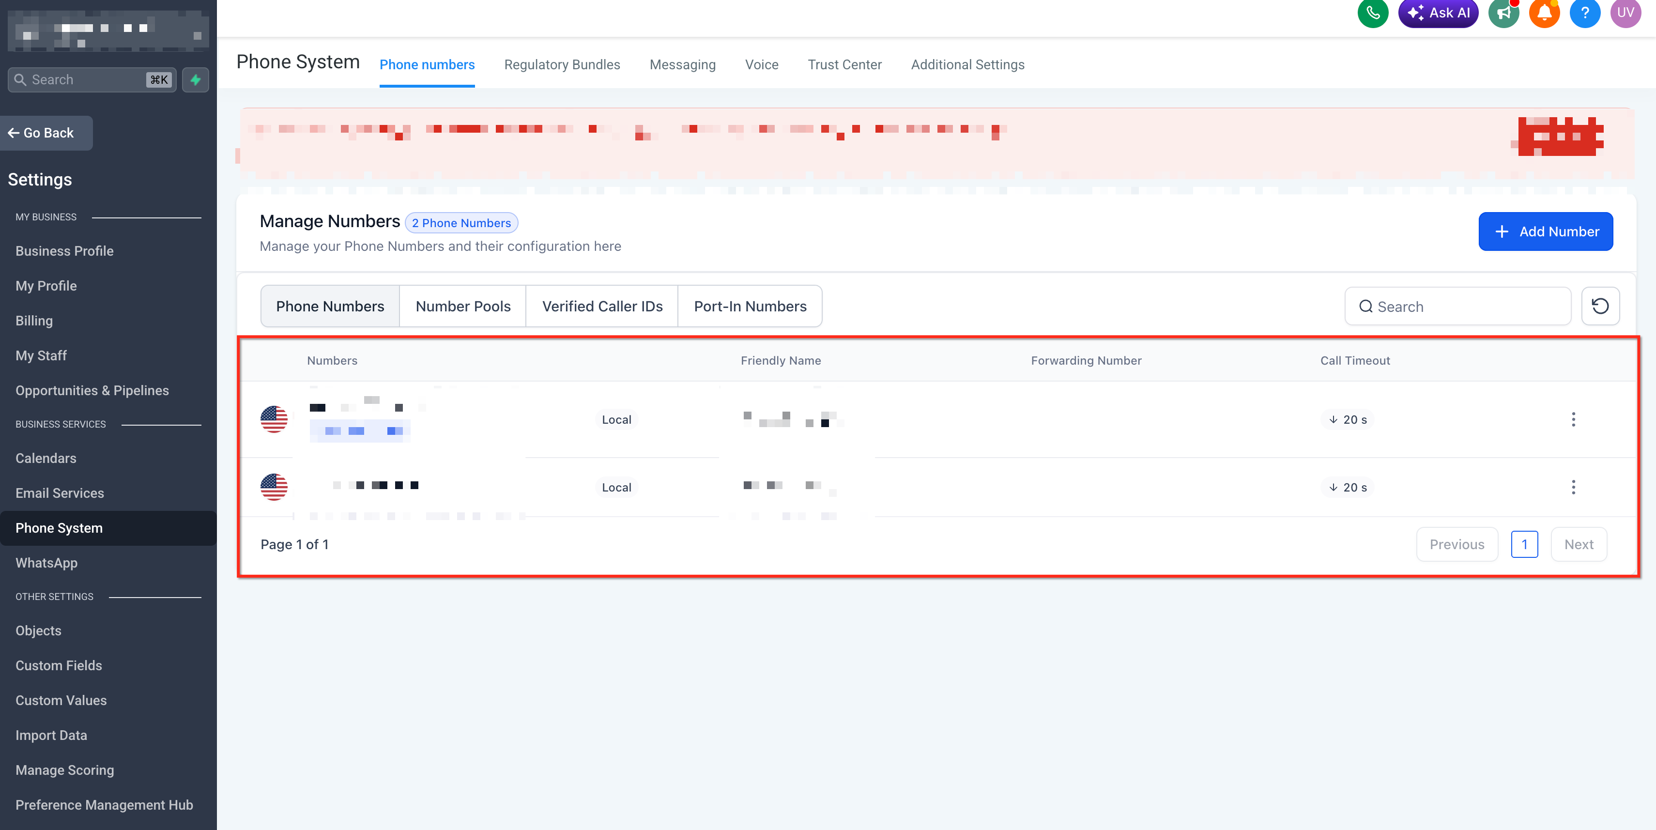The width and height of the screenshot is (1656, 830).
Task: Click the Call Timeout column header
Action: coord(1354,361)
